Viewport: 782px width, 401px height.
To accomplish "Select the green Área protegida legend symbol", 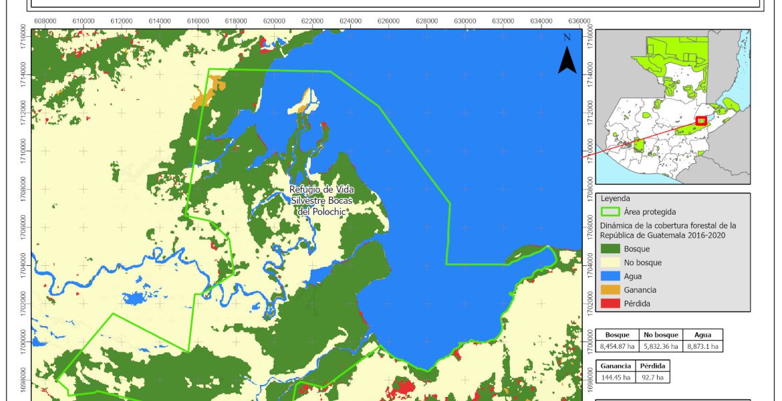I will (610, 212).
